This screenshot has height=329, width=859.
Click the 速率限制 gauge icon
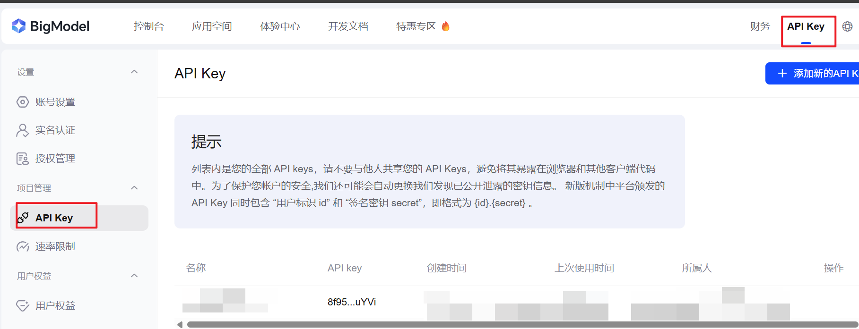click(x=23, y=246)
